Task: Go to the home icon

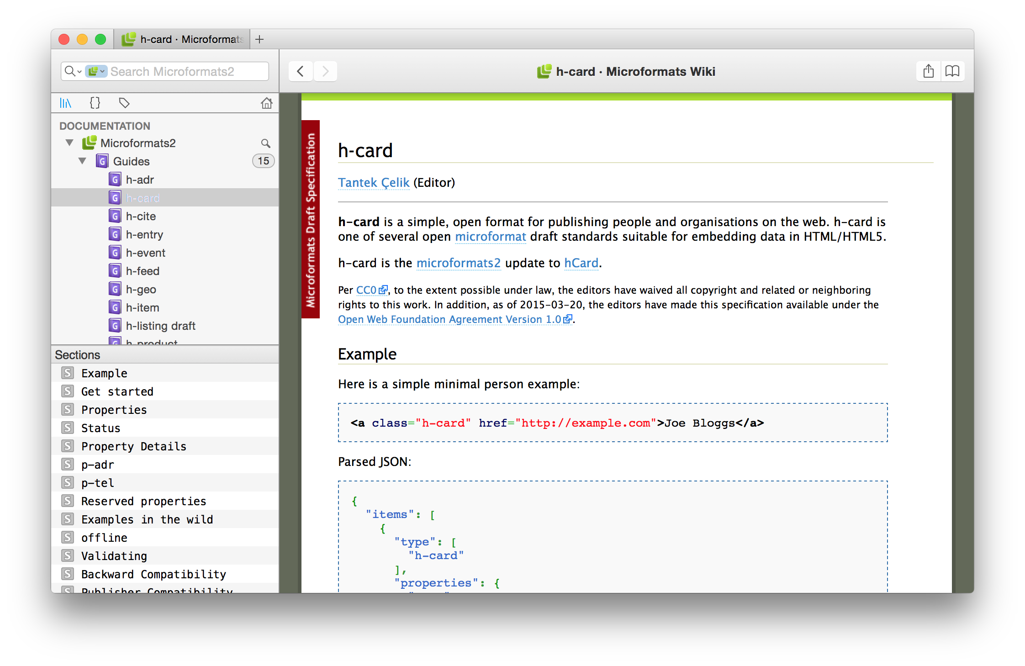Action: pos(266,103)
